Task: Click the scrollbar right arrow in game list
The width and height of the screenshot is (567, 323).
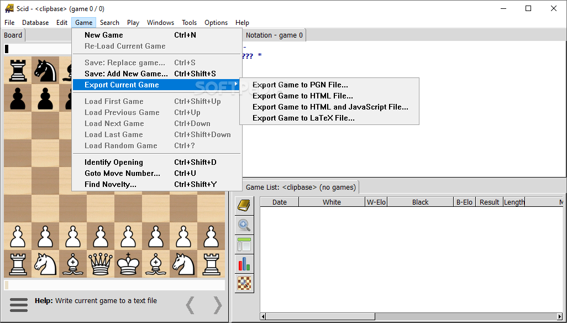Action: (x=560, y=316)
